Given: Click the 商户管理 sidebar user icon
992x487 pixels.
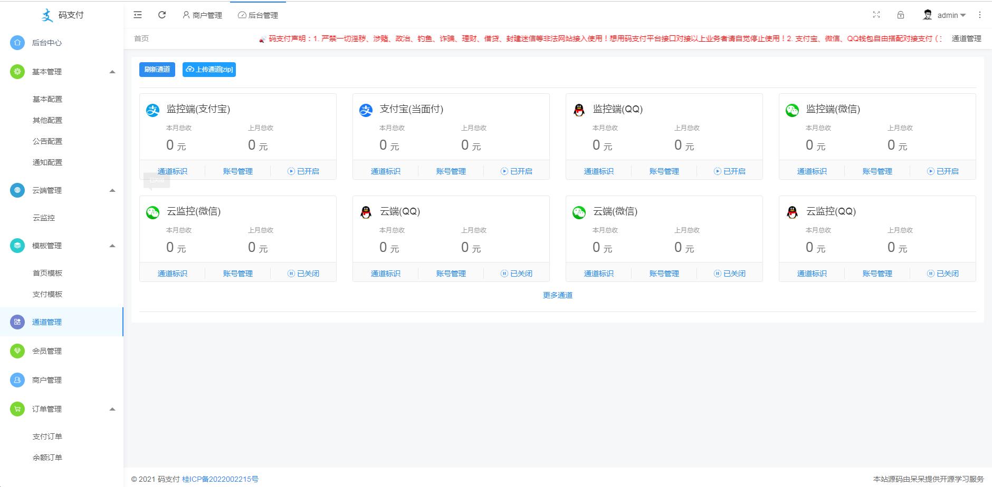Looking at the screenshot, I should pyautogui.click(x=17, y=380).
